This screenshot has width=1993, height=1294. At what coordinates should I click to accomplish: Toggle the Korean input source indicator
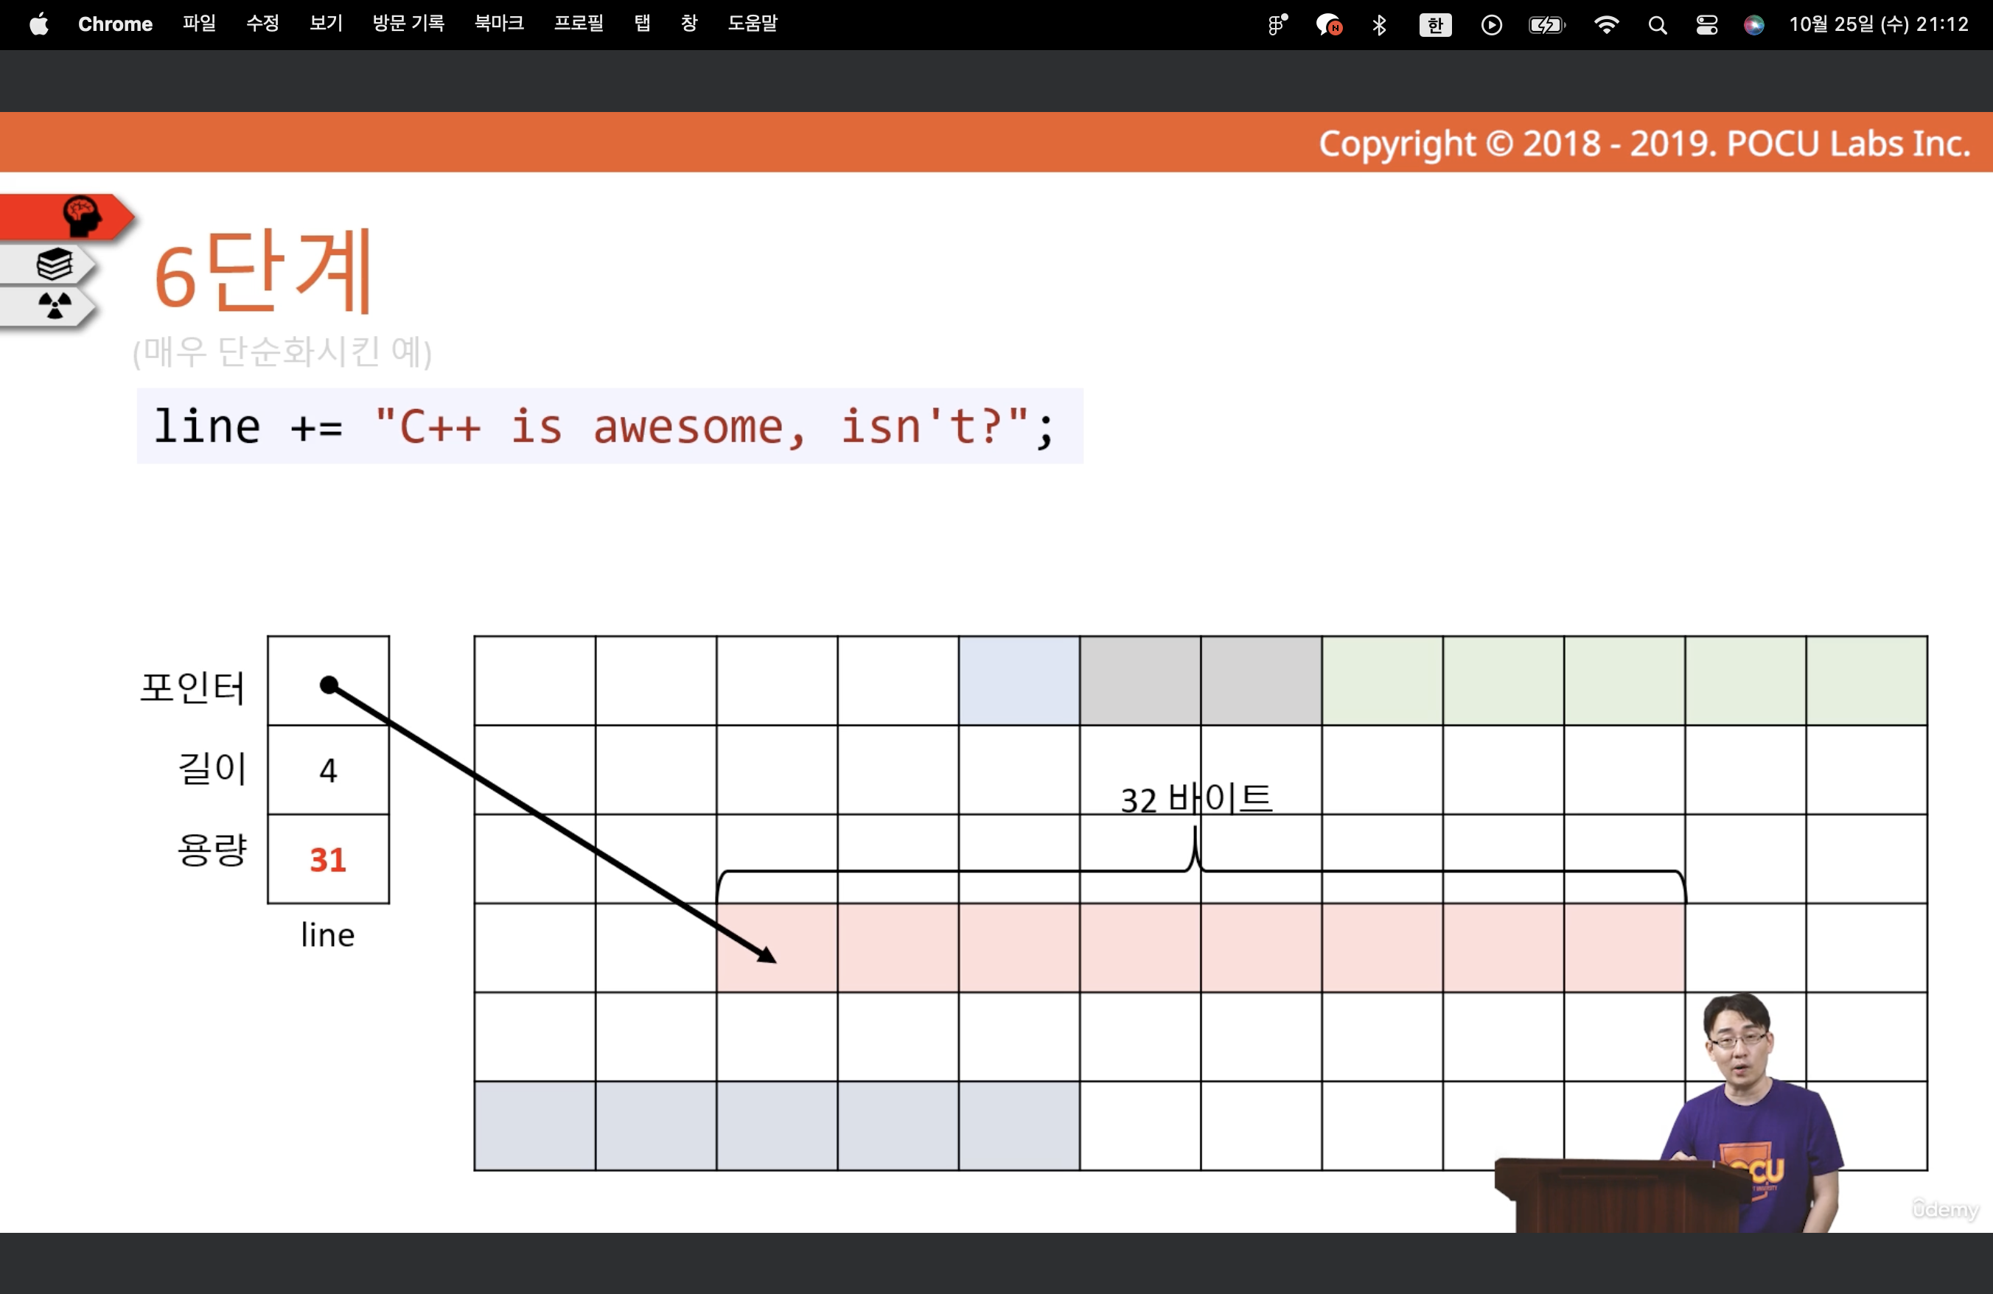coord(1434,25)
